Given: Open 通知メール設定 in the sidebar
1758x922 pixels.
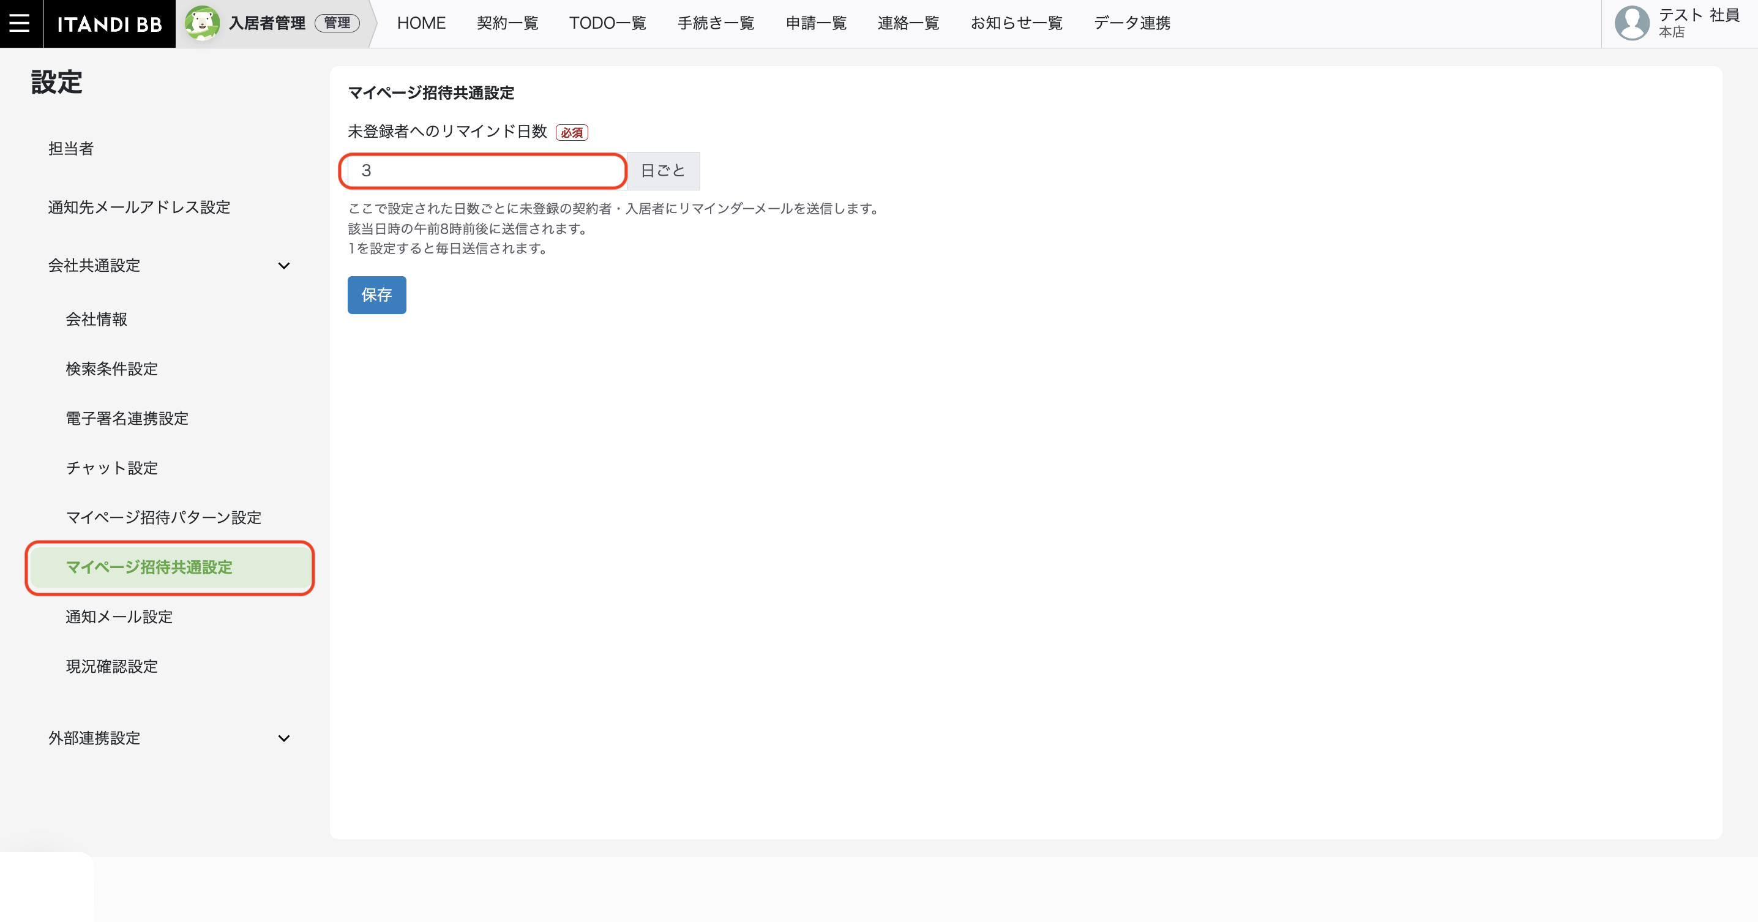Looking at the screenshot, I should coord(119,617).
